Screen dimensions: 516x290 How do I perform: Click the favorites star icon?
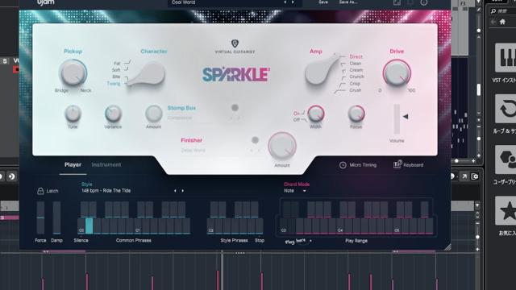[x=506, y=211]
